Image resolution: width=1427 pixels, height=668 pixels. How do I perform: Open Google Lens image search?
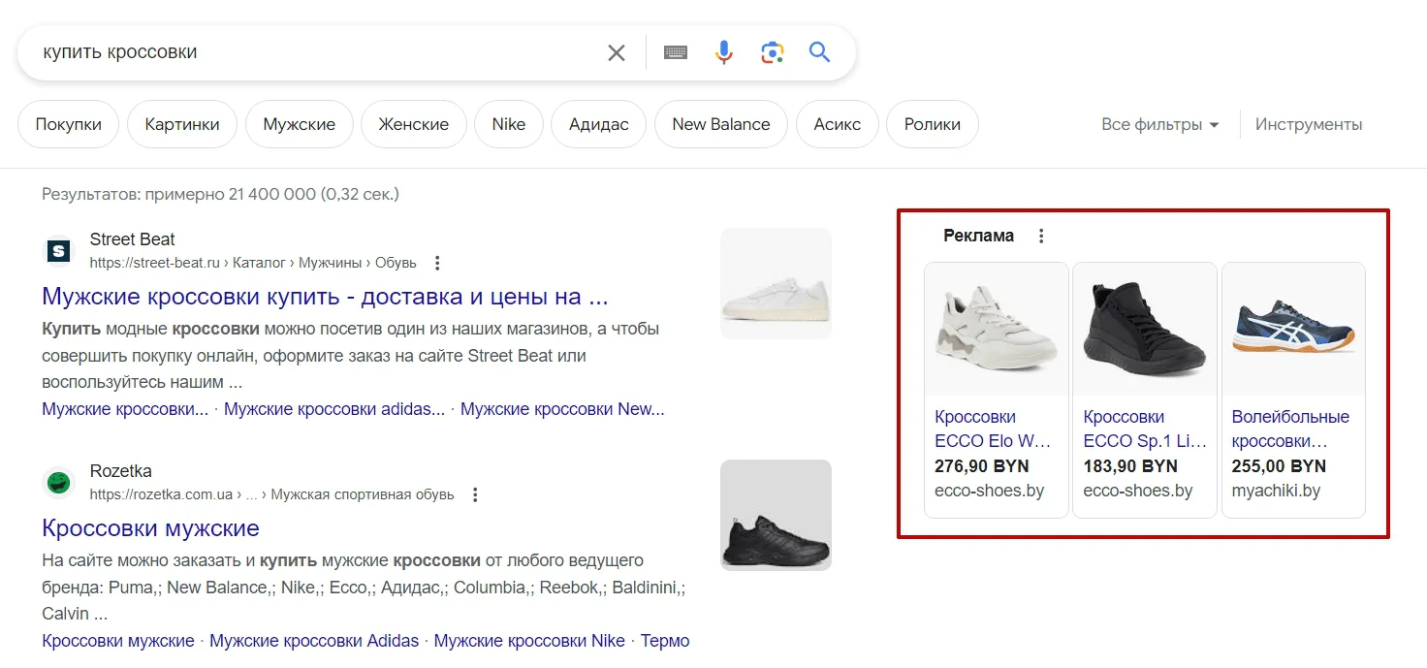pyautogui.click(x=772, y=52)
